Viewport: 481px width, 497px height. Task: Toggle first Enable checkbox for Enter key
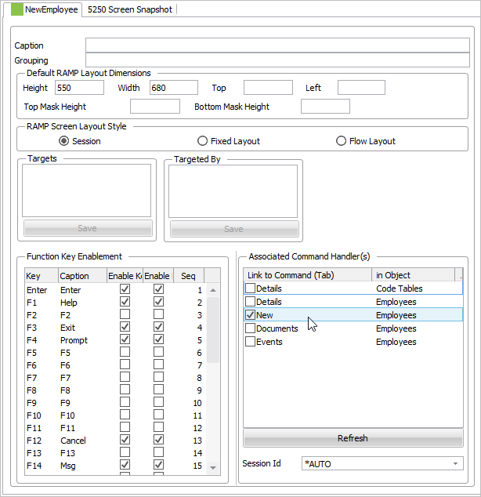point(125,288)
